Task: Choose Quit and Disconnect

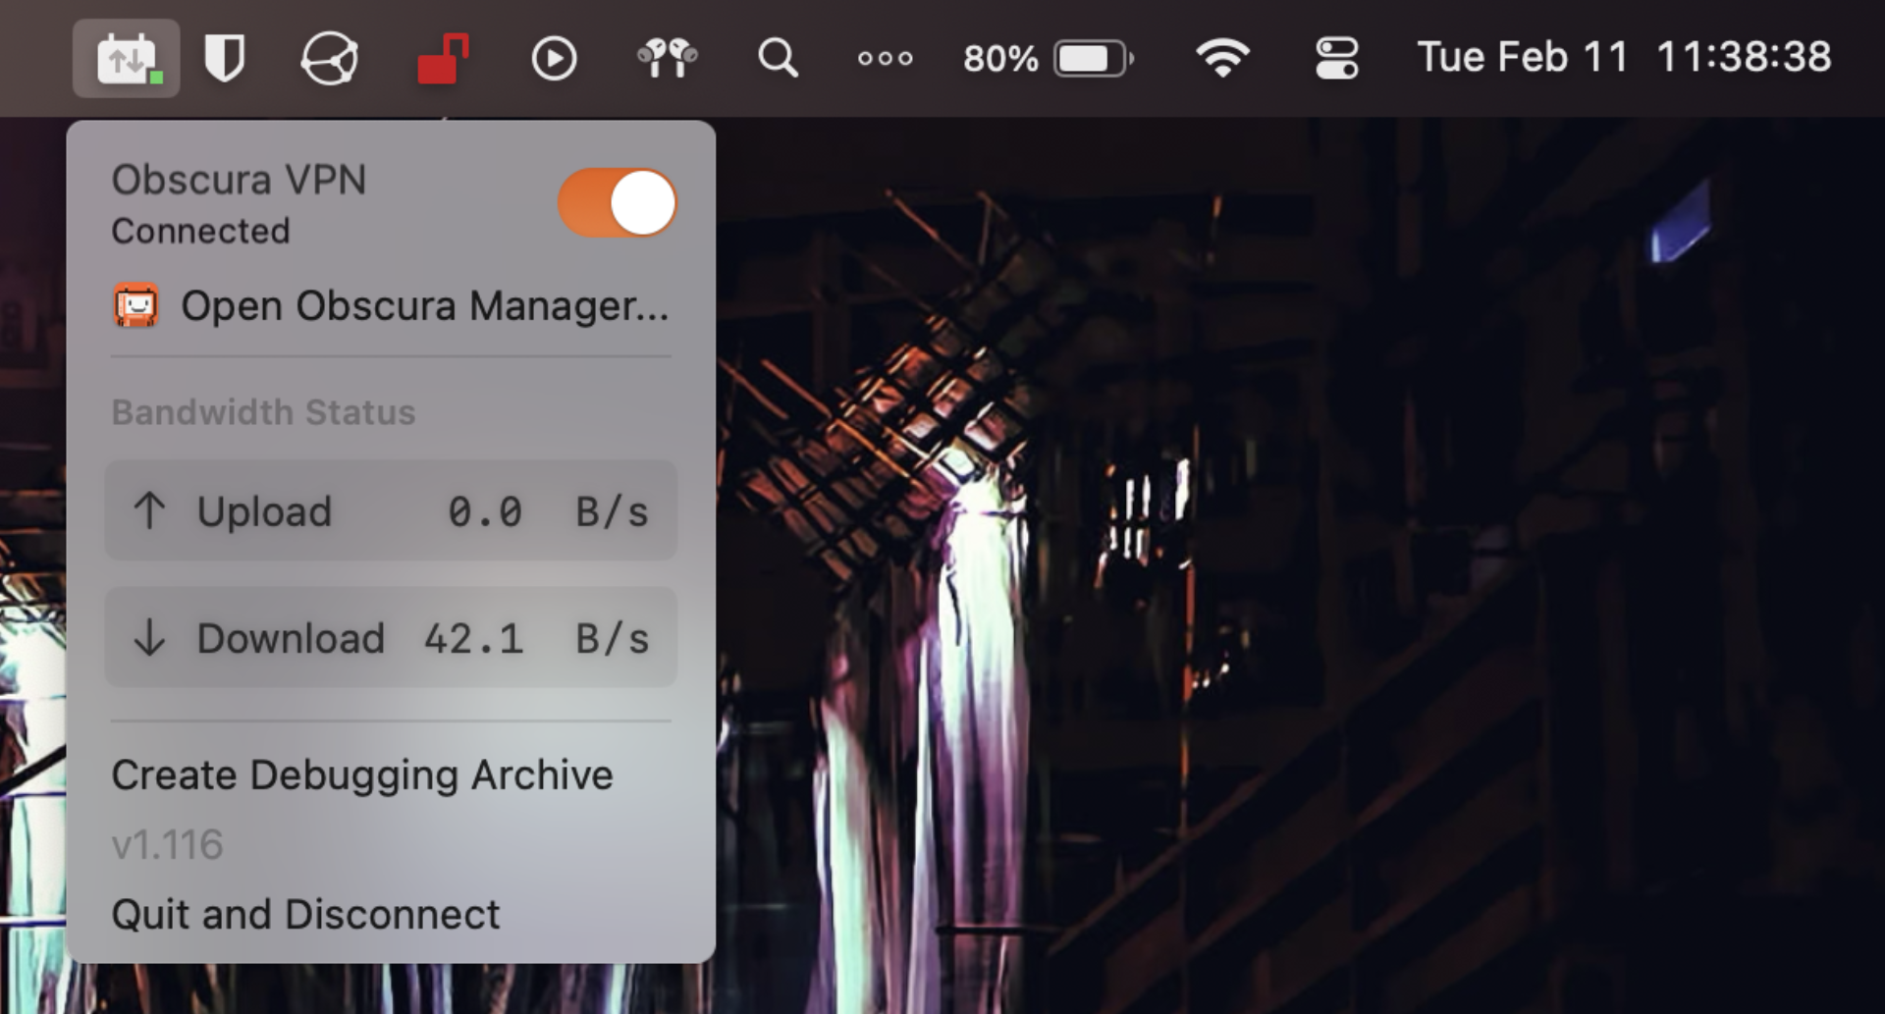Action: [304, 913]
